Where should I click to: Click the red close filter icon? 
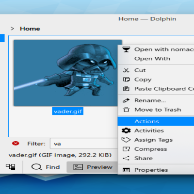[x=16, y=144]
